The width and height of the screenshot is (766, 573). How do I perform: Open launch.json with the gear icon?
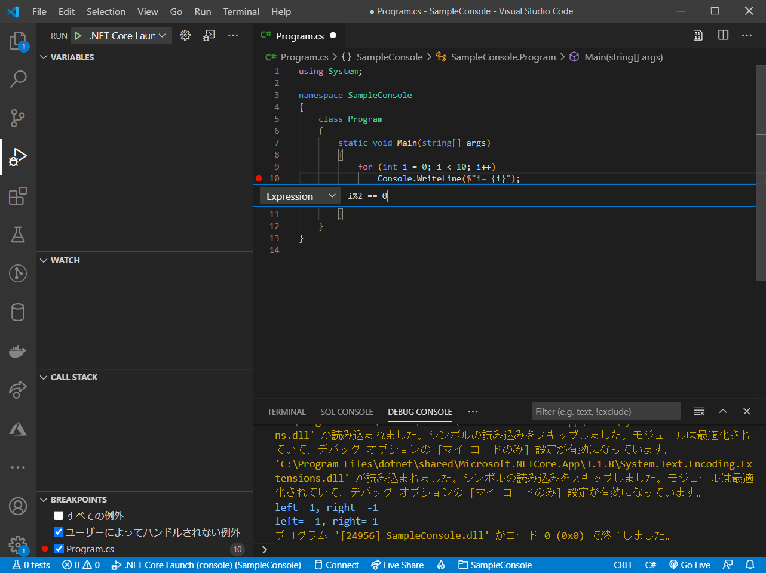point(185,36)
